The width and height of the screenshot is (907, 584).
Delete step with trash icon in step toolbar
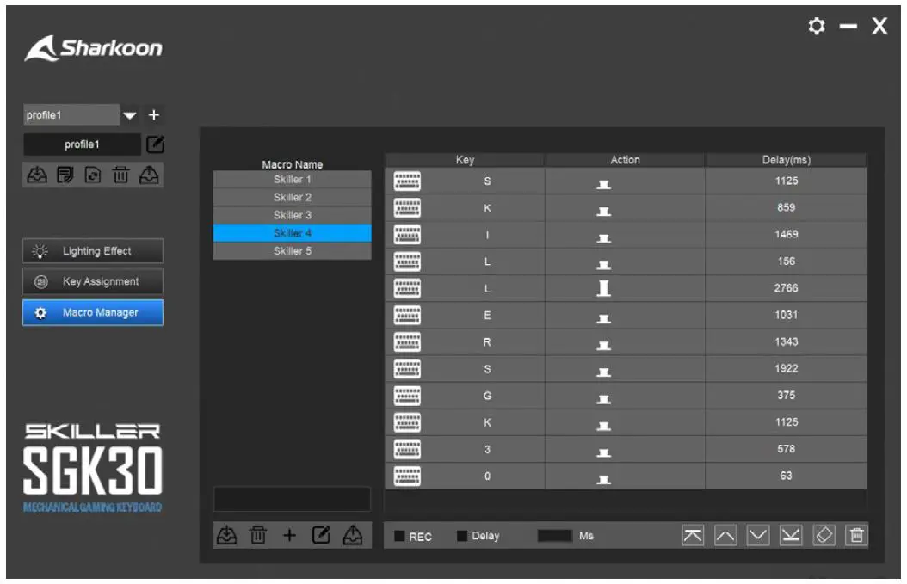point(857,536)
